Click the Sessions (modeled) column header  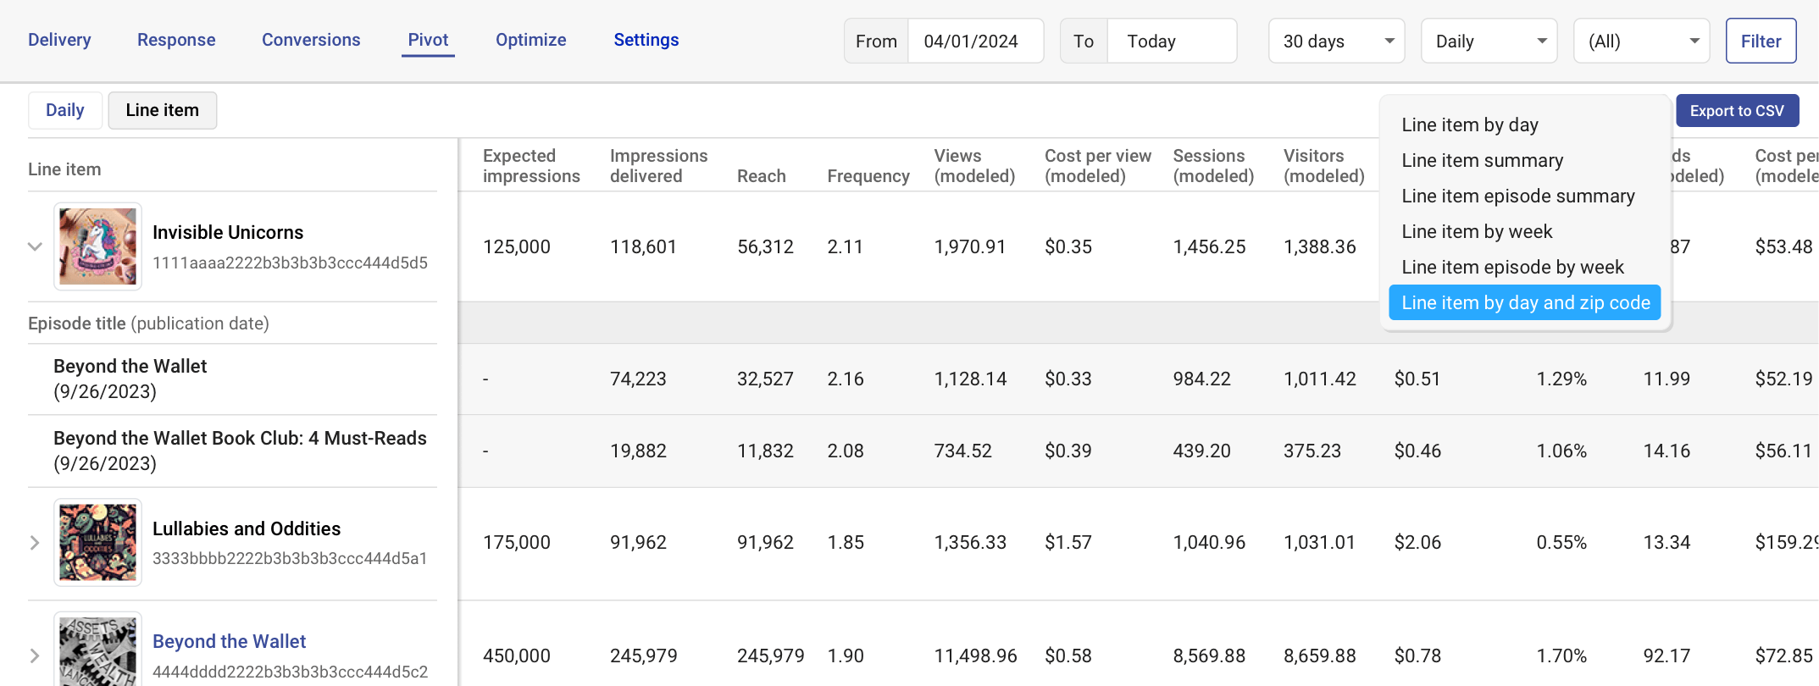pos(1213,166)
